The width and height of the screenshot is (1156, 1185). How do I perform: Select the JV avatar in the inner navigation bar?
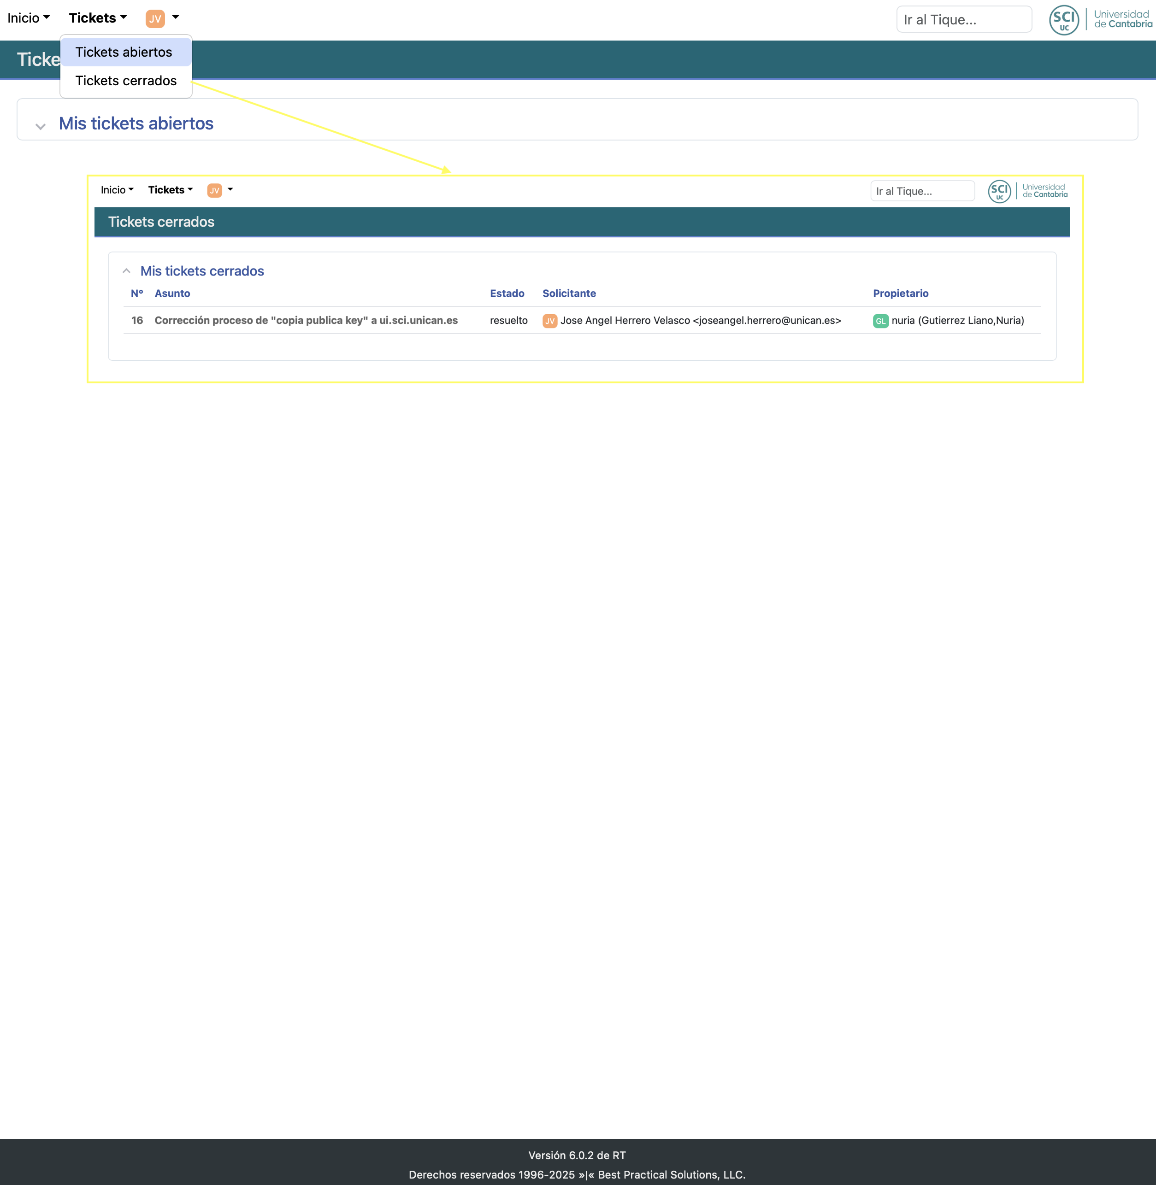coord(214,190)
